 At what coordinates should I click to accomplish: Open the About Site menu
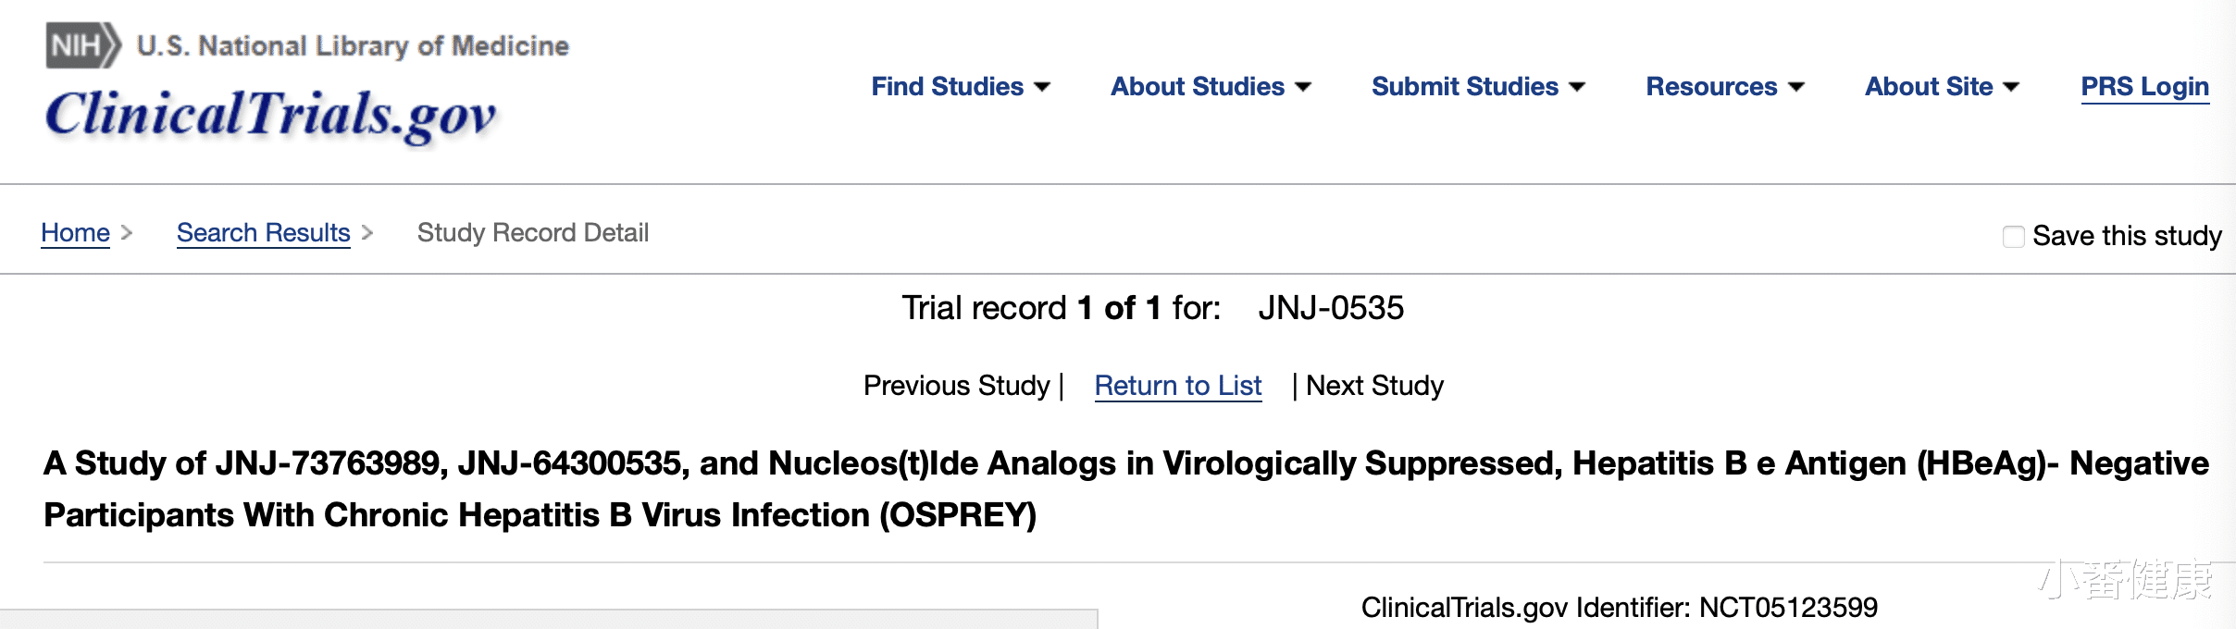point(1928,87)
